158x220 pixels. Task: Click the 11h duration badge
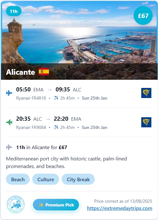click(14, 11)
